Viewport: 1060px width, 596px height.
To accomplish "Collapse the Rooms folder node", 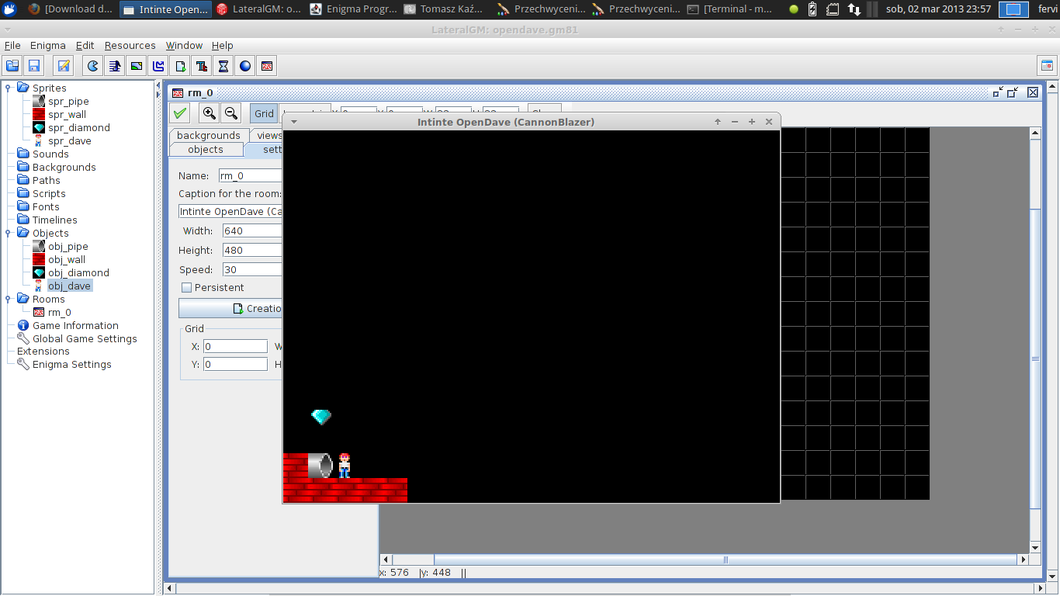I will (8, 299).
